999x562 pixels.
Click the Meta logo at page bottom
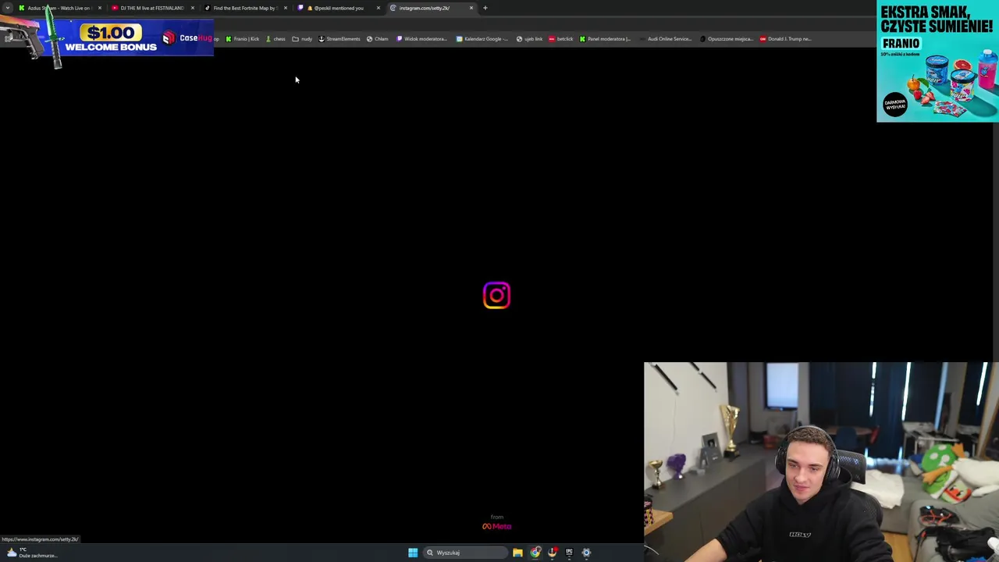coord(496,526)
